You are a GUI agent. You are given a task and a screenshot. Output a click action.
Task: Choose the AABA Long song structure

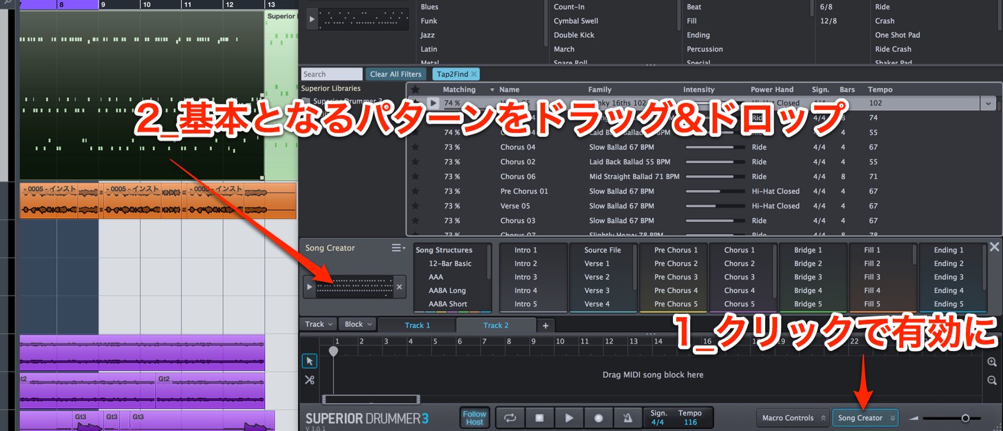[x=447, y=290]
